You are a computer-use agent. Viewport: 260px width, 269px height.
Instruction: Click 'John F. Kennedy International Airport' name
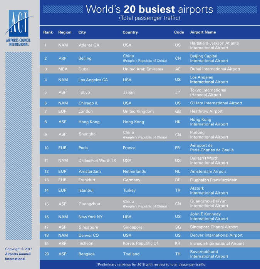coord(209,216)
